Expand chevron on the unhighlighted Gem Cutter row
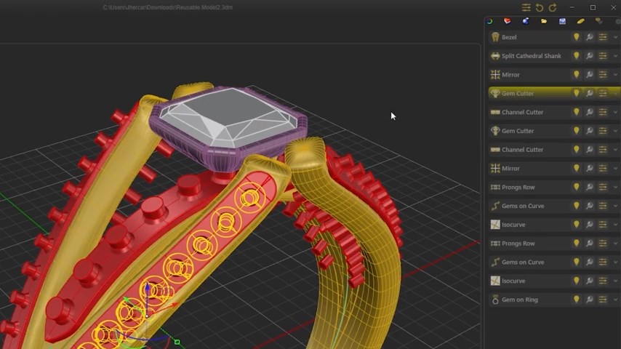This screenshot has height=349, width=621. click(615, 131)
